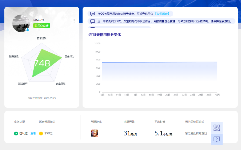
Task: Click the QQ penguin badge on the avatar
Action: tap(27, 30)
